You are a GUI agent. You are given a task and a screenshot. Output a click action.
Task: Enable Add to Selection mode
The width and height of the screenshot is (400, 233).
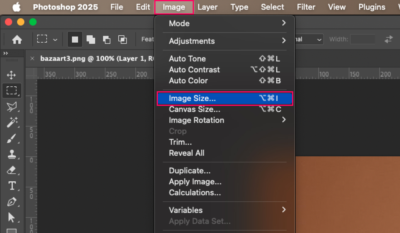click(91, 39)
